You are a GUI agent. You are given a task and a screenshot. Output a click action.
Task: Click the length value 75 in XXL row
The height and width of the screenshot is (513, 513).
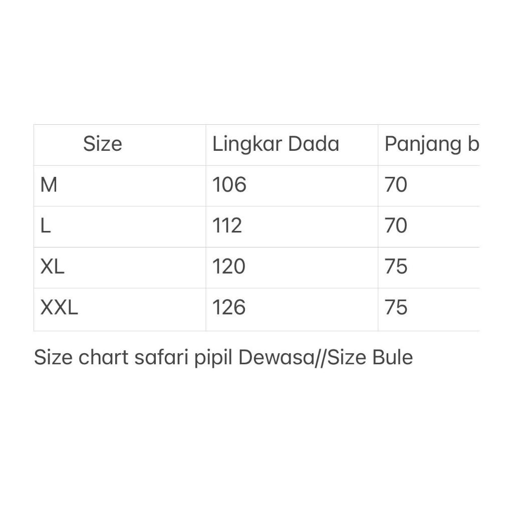tap(396, 308)
